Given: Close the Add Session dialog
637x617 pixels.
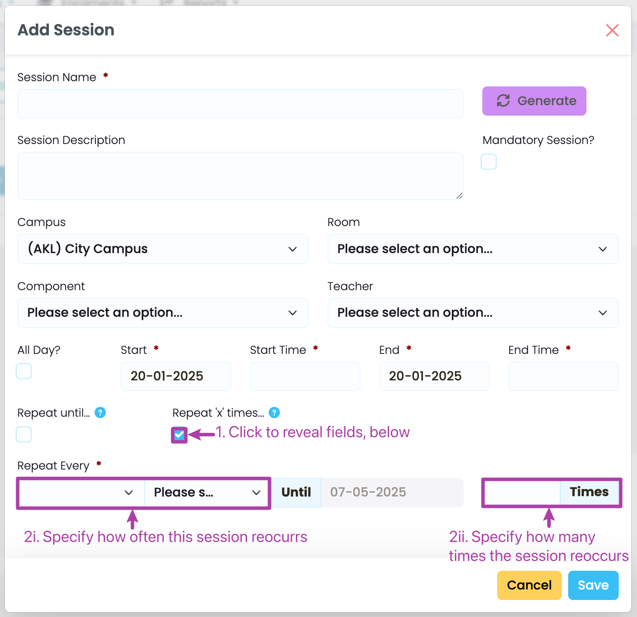Looking at the screenshot, I should click(612, 30).
